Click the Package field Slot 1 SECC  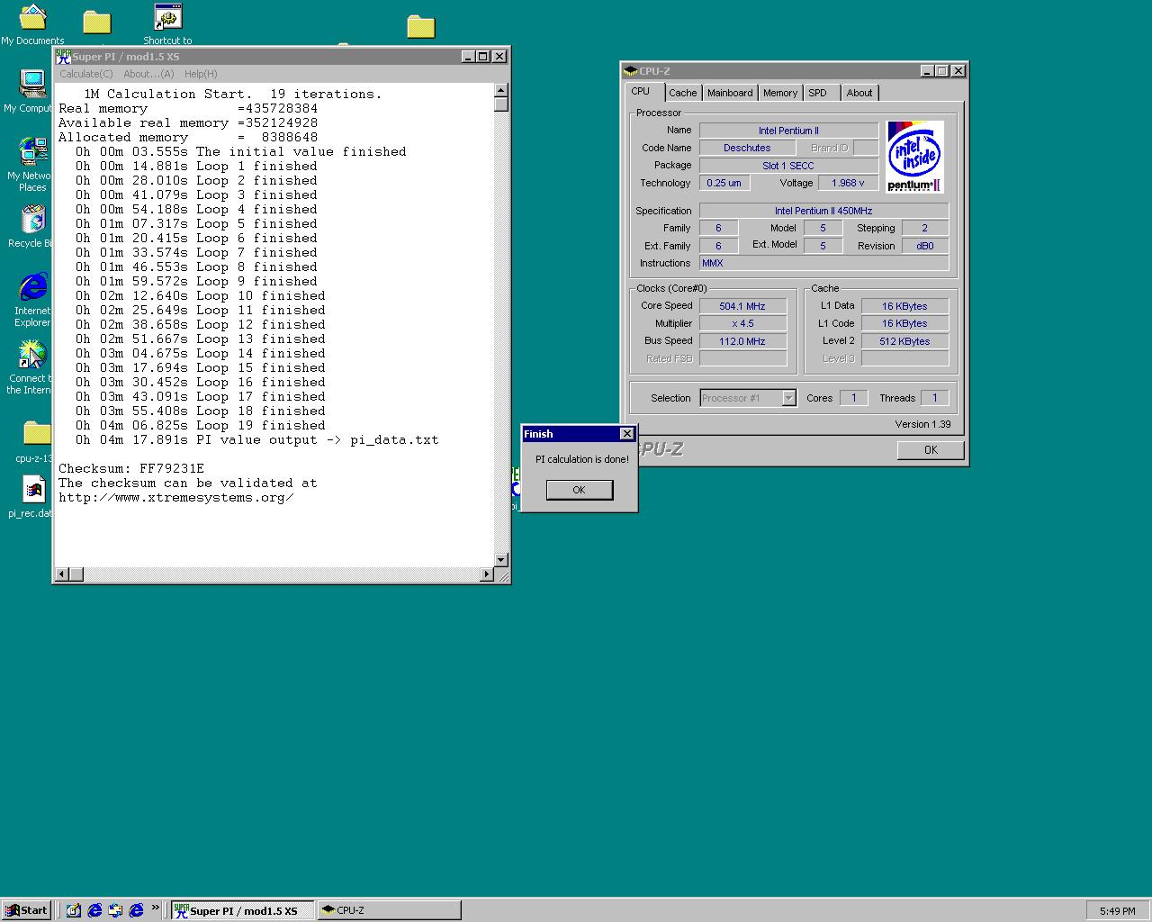pyautogui.click(x=788, y=166)
